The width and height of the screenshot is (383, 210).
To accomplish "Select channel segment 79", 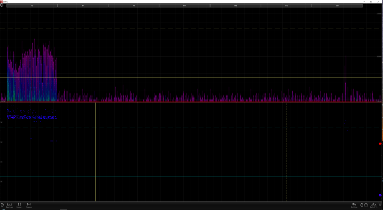I will coord(134,6).
